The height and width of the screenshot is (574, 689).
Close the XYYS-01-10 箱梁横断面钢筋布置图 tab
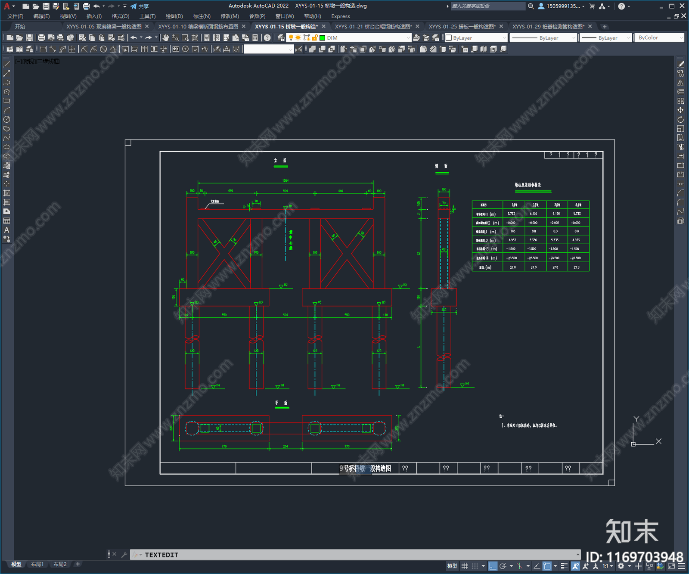coord(244,27)
